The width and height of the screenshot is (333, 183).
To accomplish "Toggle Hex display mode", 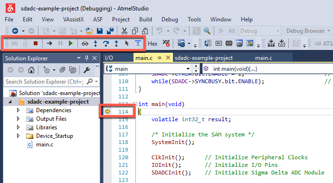I will coord(152,44).
